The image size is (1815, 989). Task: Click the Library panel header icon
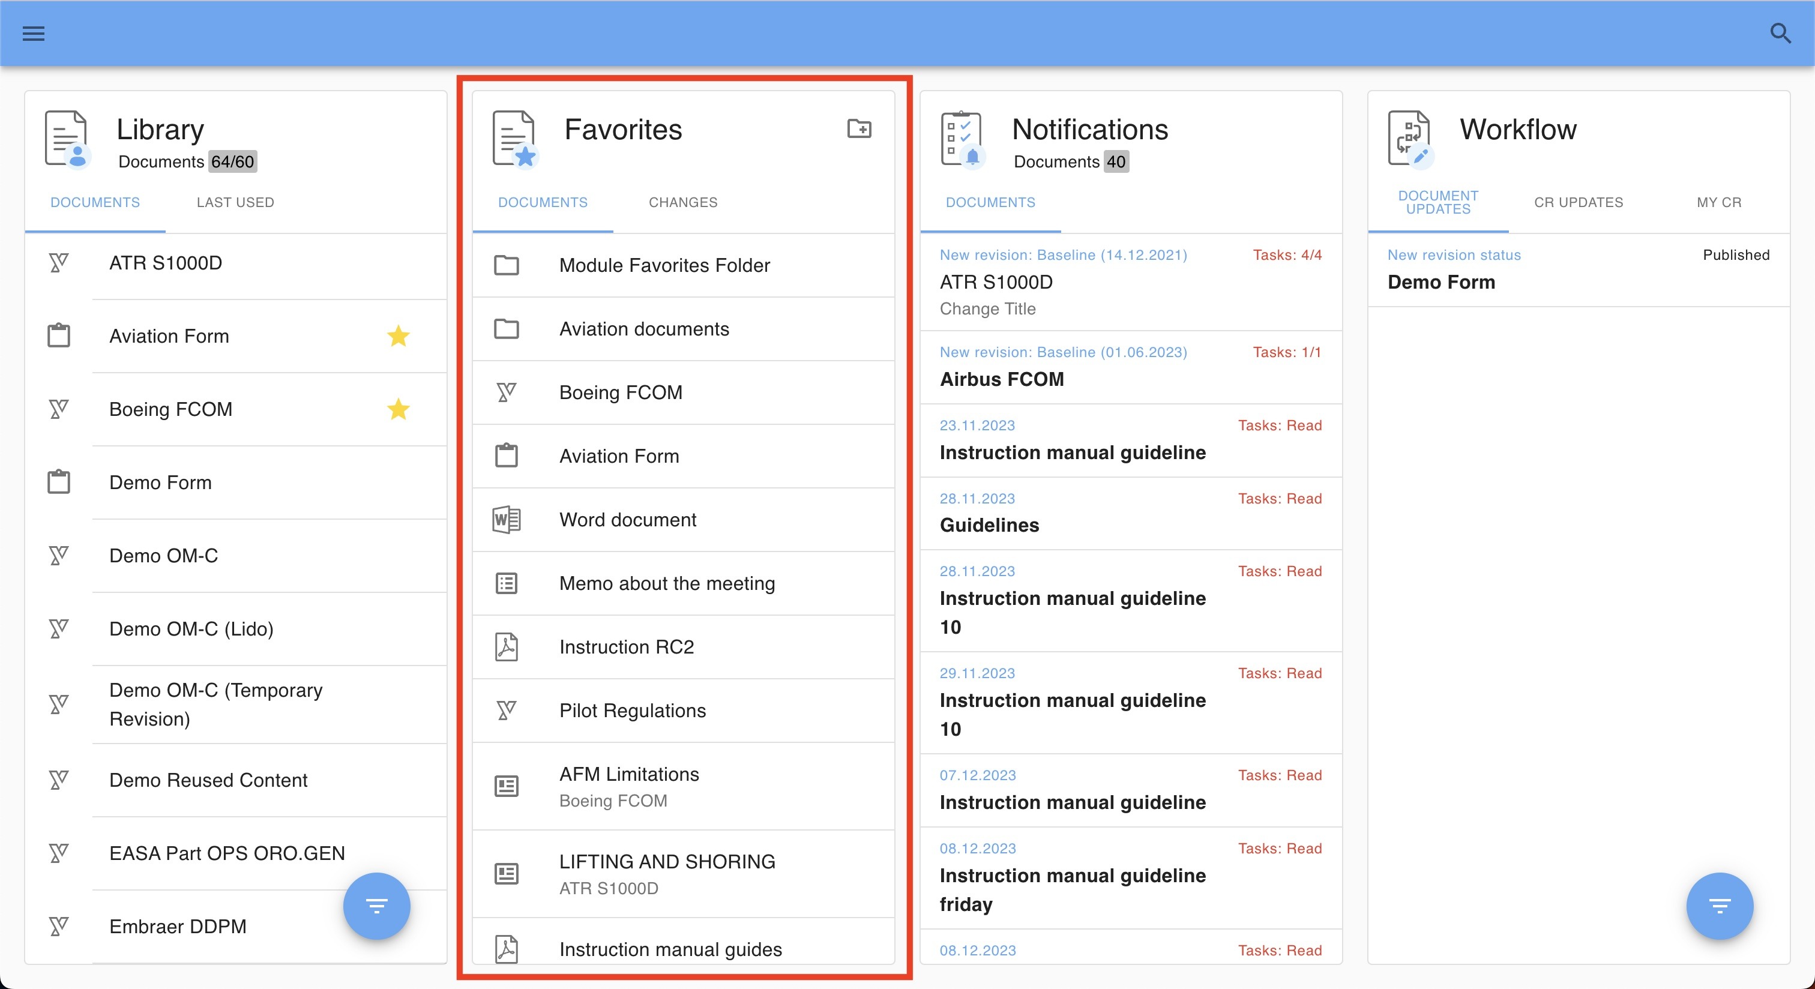(x=66, y=139)
